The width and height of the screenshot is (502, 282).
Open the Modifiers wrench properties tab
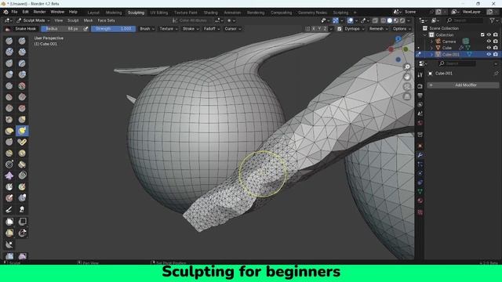pyautogui.click(x=420, y=155)
